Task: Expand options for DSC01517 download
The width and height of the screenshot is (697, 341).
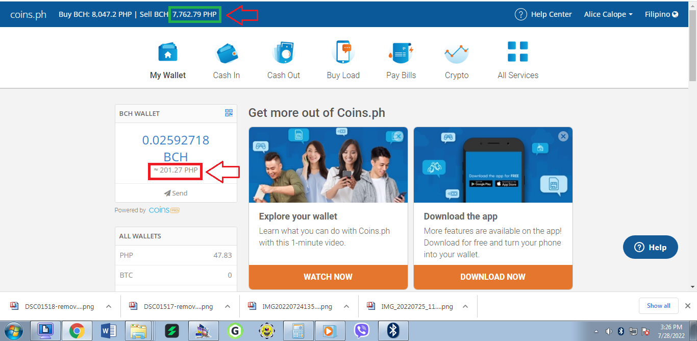Action: point(228,306)
